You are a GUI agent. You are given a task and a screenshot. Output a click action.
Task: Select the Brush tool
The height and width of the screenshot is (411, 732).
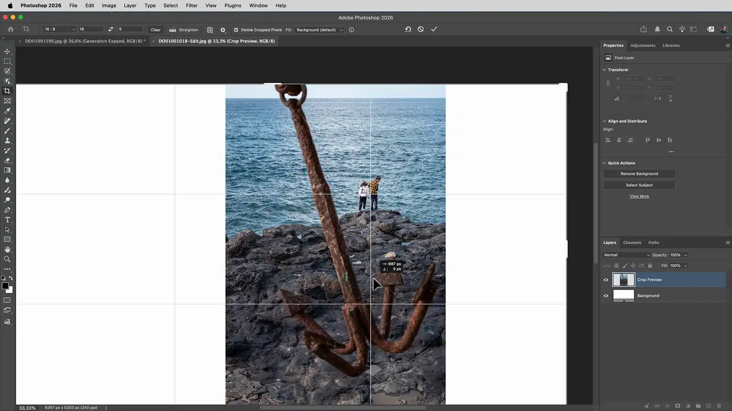(7, 131)
